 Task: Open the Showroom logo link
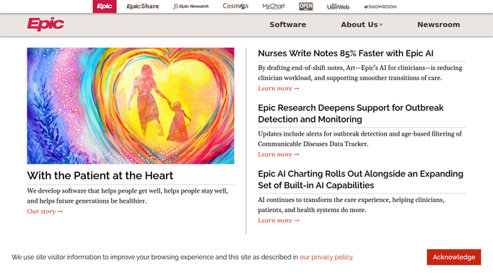tap(380, 6)
